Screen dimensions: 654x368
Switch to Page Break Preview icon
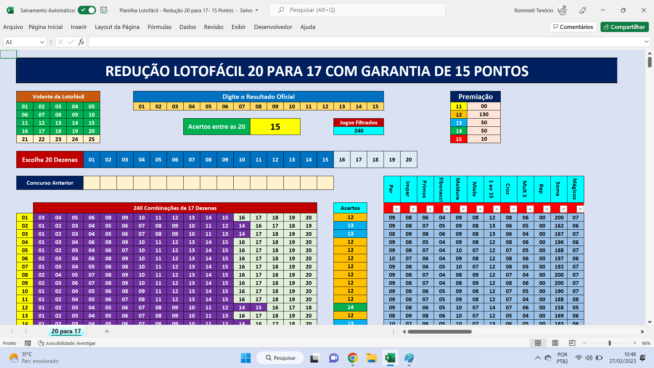[572, 343]
